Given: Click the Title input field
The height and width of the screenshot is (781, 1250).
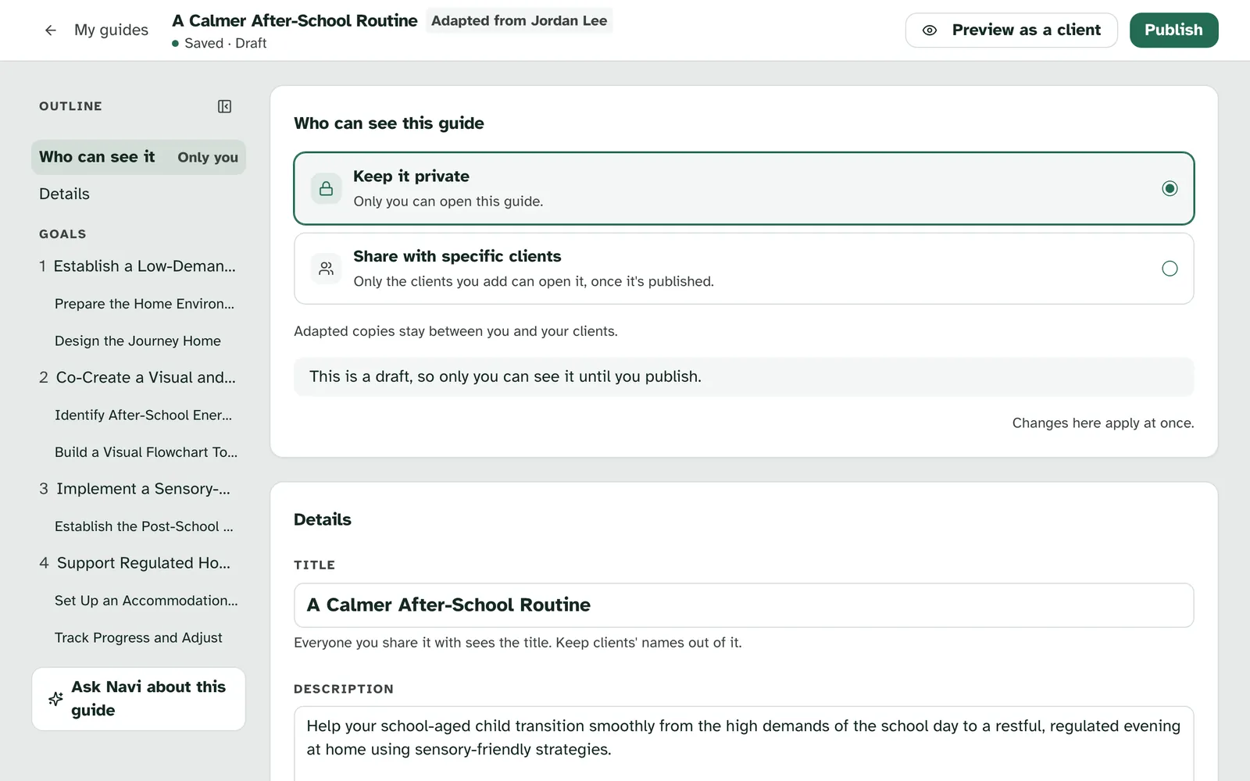Looking at the screenshot, I should (744, 605).
